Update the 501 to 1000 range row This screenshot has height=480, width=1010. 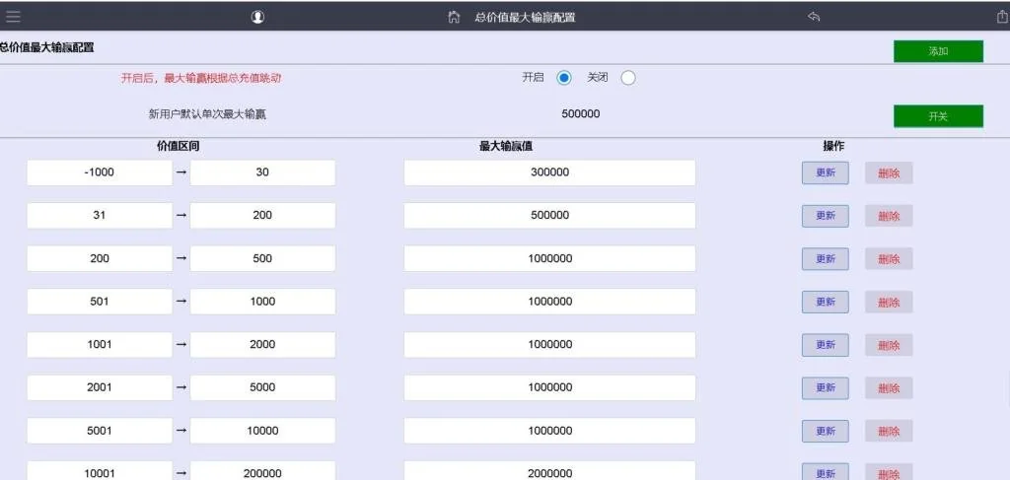825,302
